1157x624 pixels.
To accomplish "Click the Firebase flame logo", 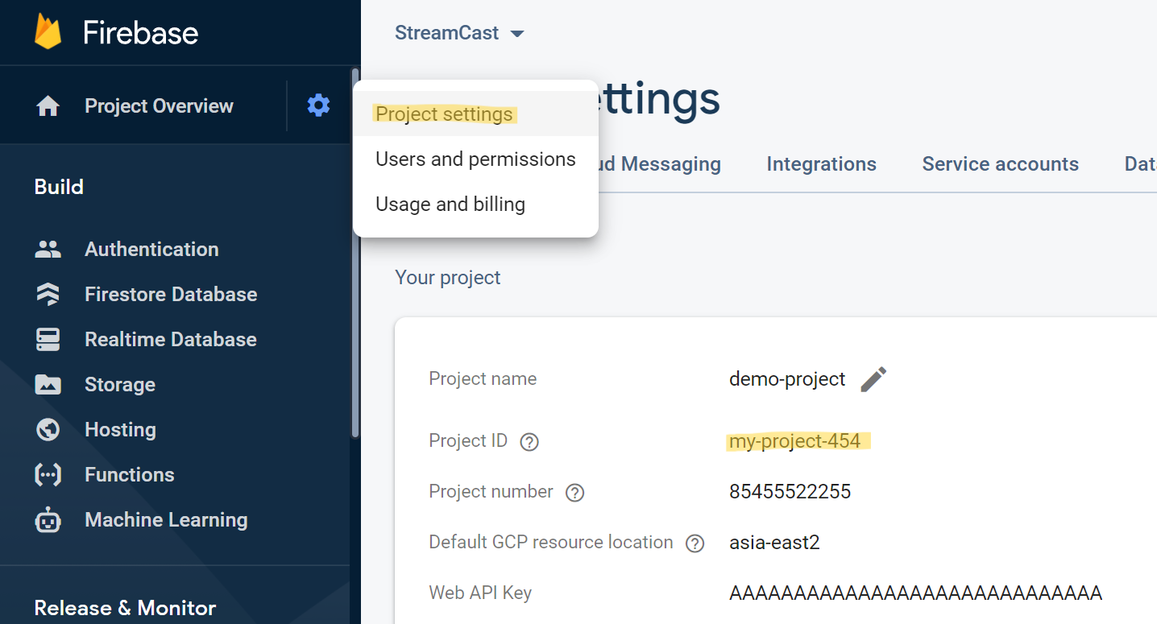I will tap(48, 31).
